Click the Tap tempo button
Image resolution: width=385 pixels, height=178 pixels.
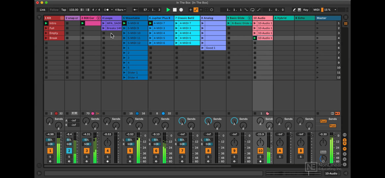(64, 10)
